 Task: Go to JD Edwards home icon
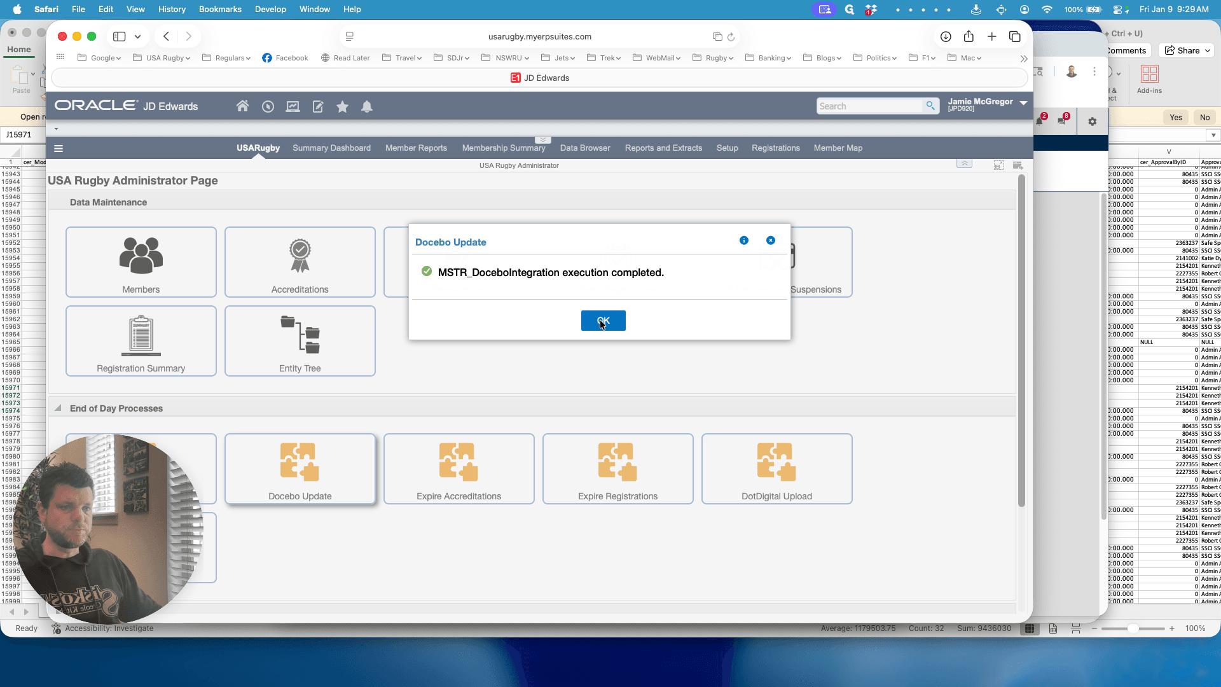coord(242,106)
